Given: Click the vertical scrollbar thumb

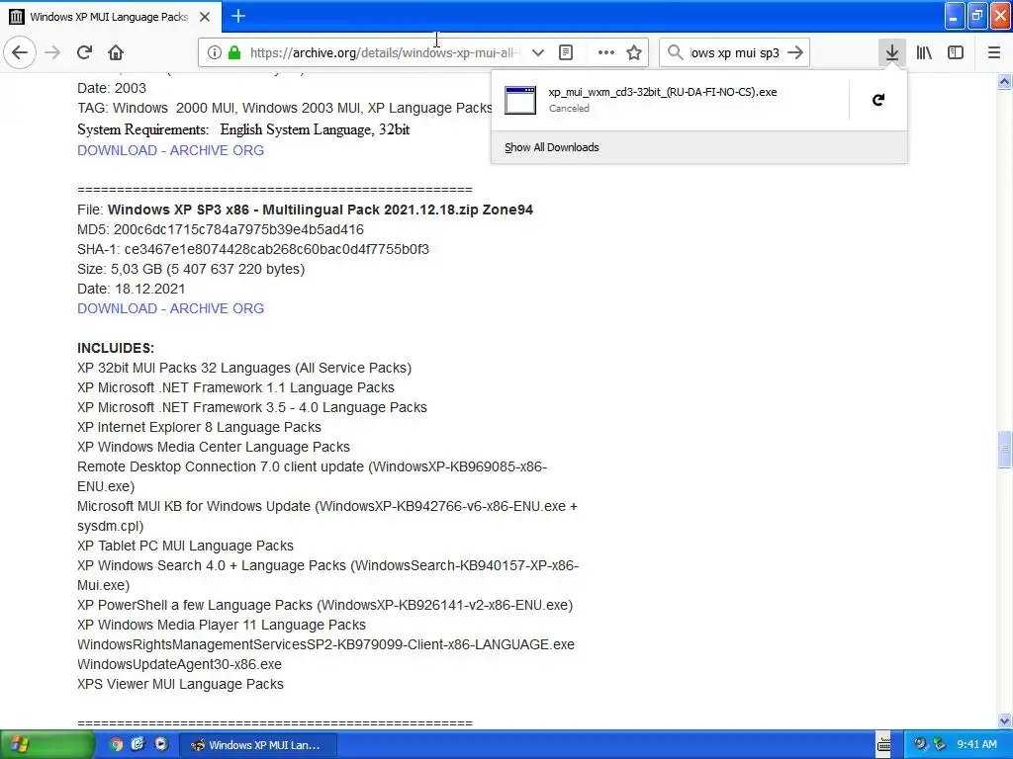Looking at the screenshot, I should (1004, 449).
